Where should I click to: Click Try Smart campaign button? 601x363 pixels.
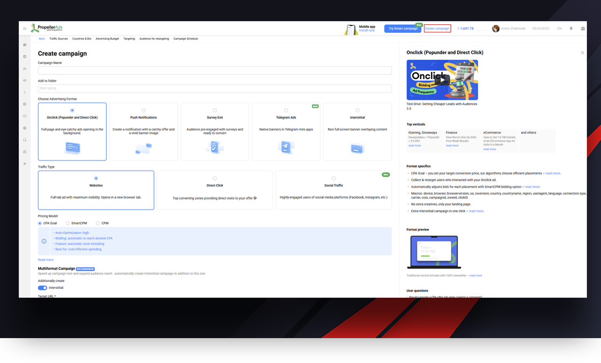[402, 29]
